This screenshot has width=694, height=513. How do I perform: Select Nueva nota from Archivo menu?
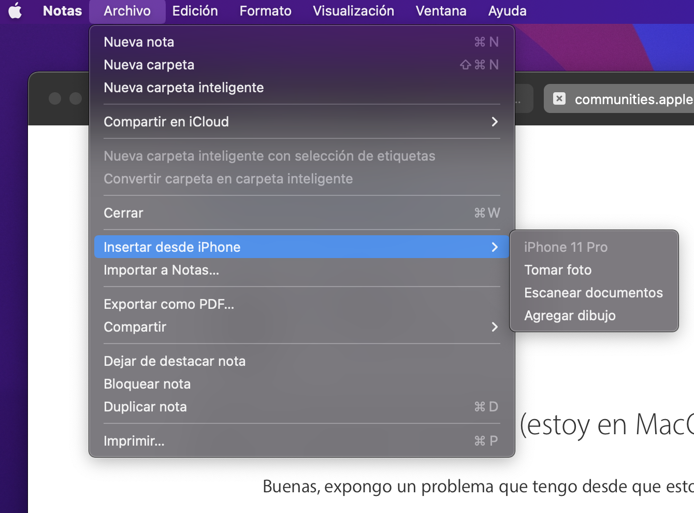click(139, 42)
